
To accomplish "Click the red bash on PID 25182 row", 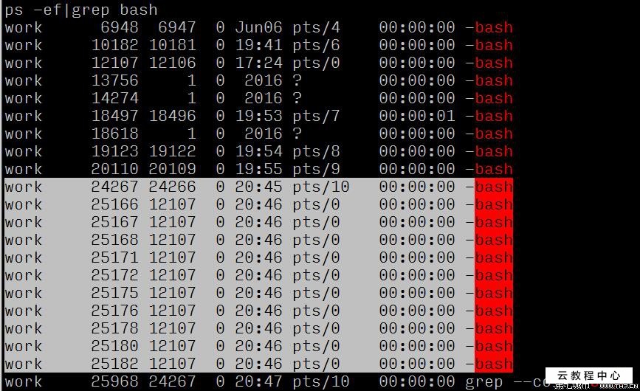I will 493,364.
